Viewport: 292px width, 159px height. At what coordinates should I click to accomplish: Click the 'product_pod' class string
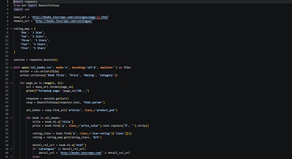pos(105,110)
